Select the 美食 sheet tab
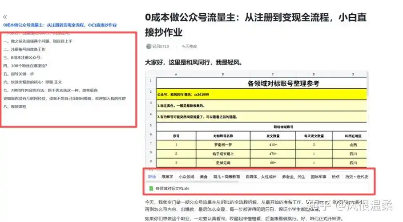Image resolution: width=403 pixels, height=222 pixels. pyautogui.click(x=204, y=177)
